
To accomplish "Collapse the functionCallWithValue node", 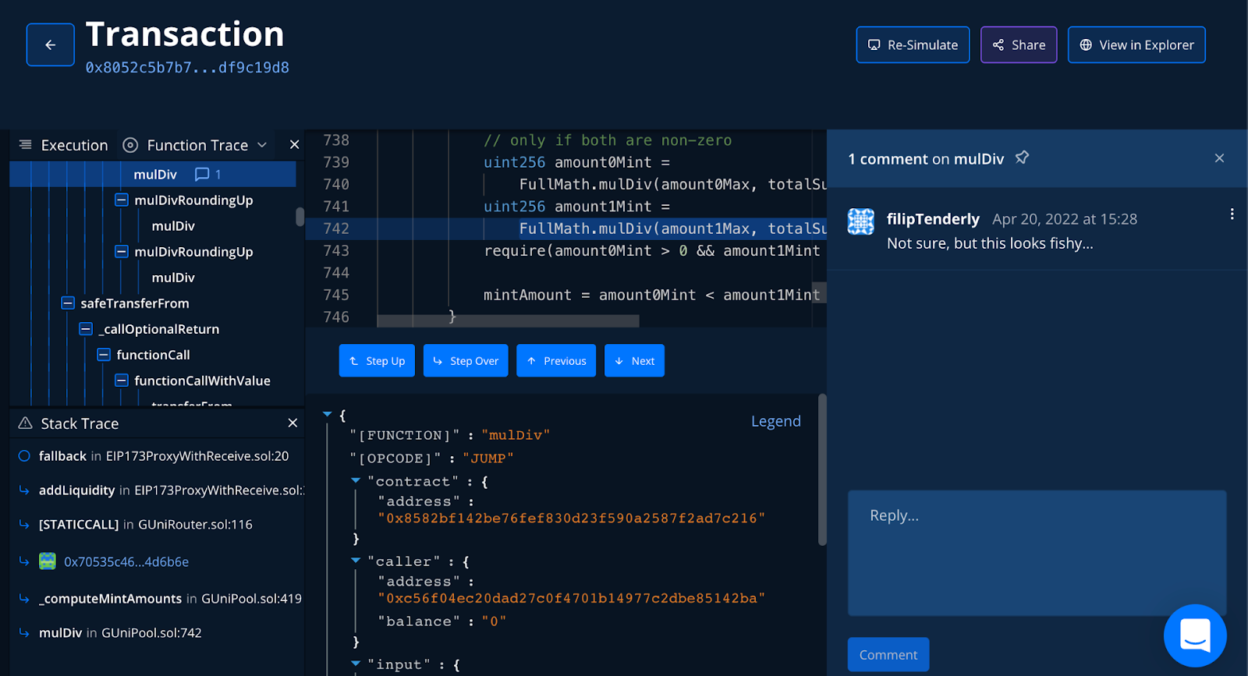I will 122,380.
